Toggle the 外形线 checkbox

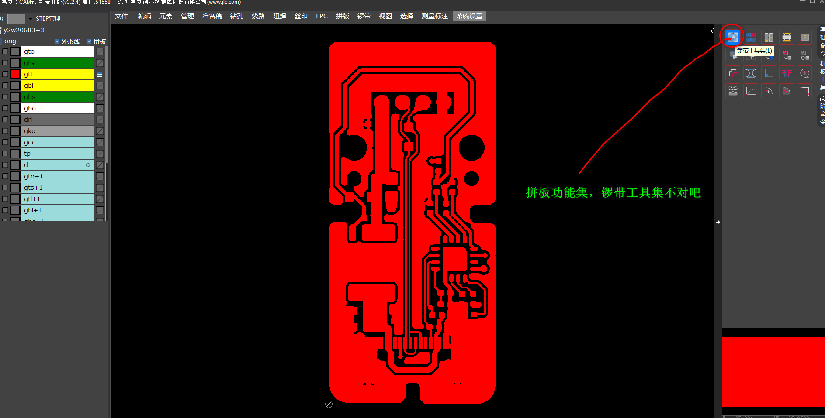57,41
